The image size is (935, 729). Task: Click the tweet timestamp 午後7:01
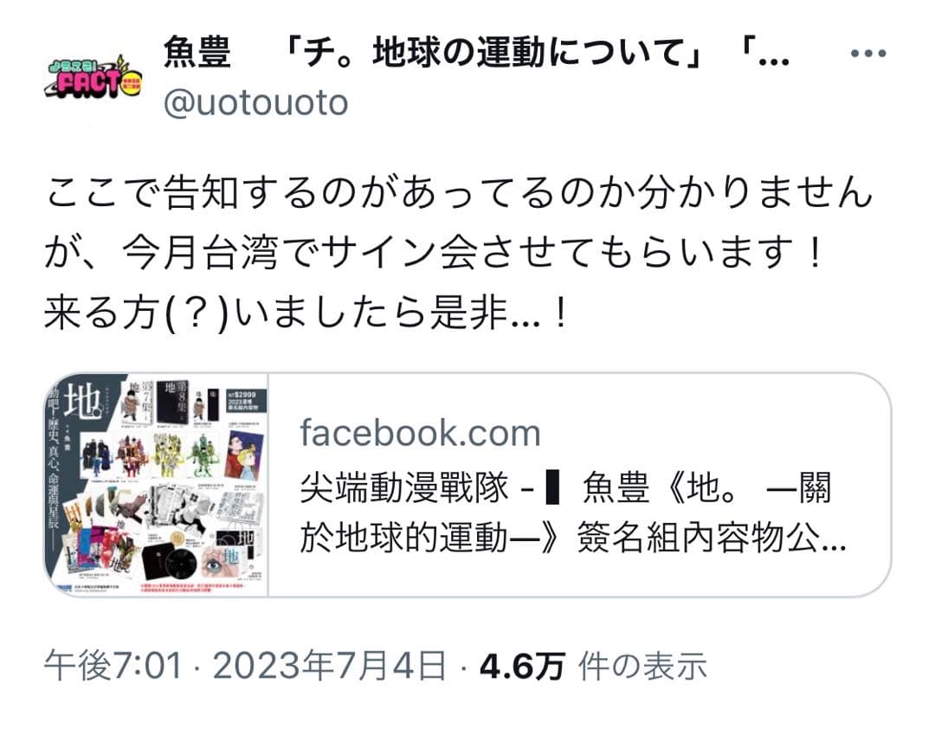(113, 666)
